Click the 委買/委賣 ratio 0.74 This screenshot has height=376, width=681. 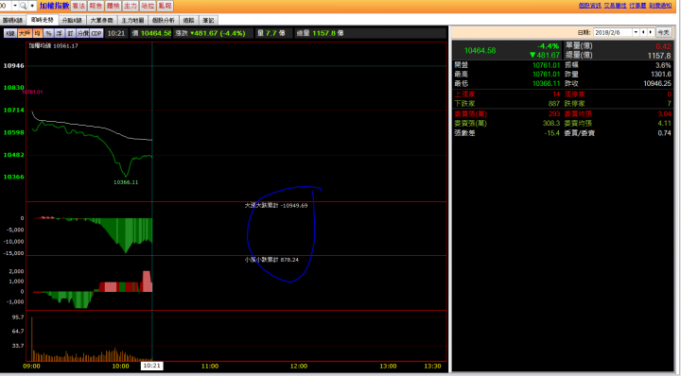point(665,133)
